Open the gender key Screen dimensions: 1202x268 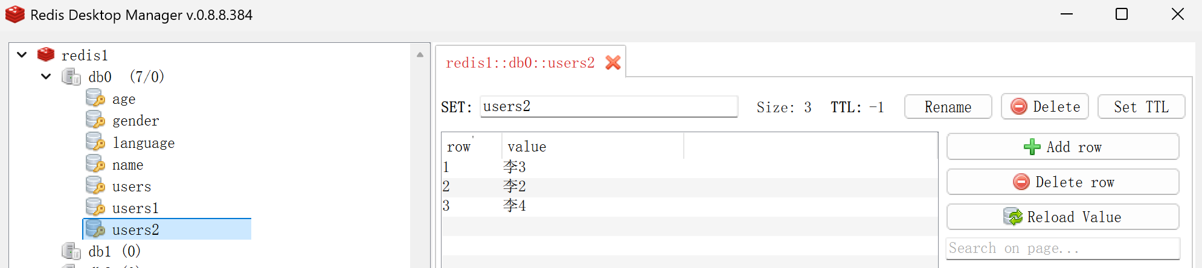[x=135, y=121]
